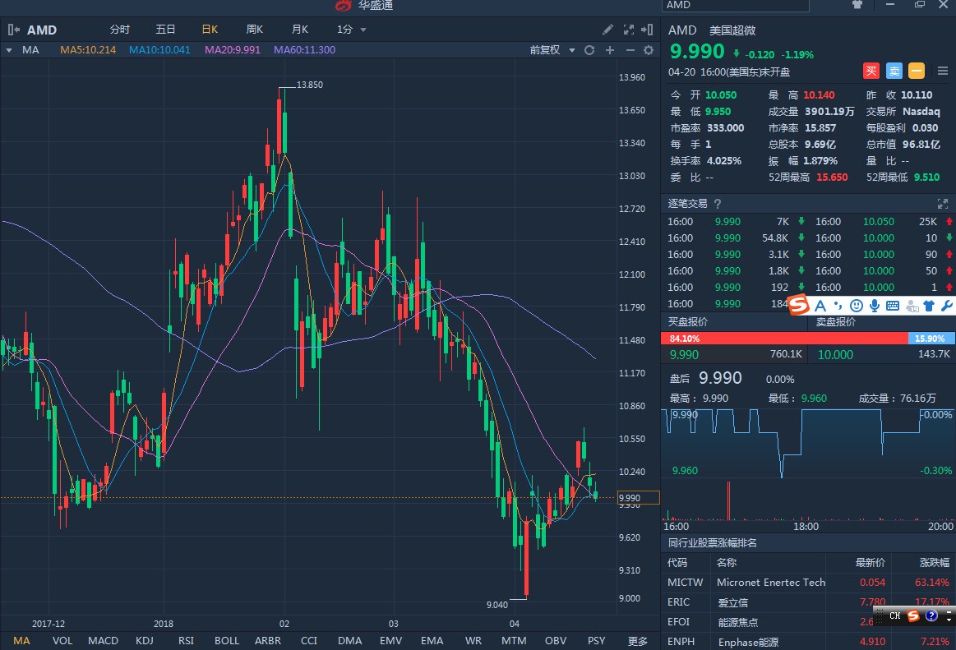
Task: Open the MA indicator settings gear
Action: [649, 50]
